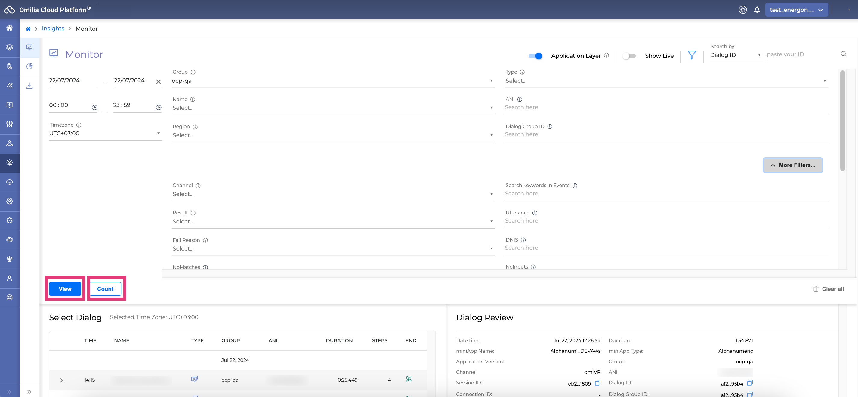The height and width of the screenshot is (397, 858).
Task: Click the filter panel vertical scrollbar
Action: coord(842,120)
